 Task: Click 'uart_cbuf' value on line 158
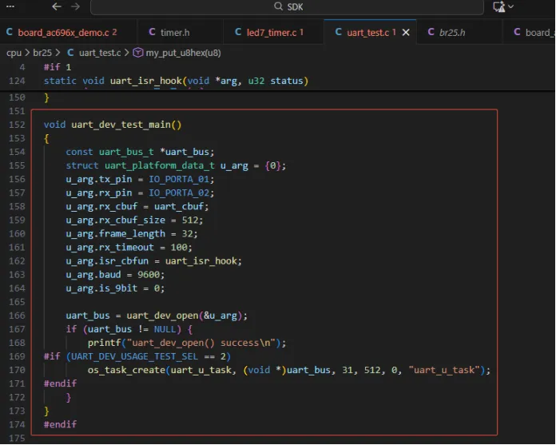tap(178, 206)
